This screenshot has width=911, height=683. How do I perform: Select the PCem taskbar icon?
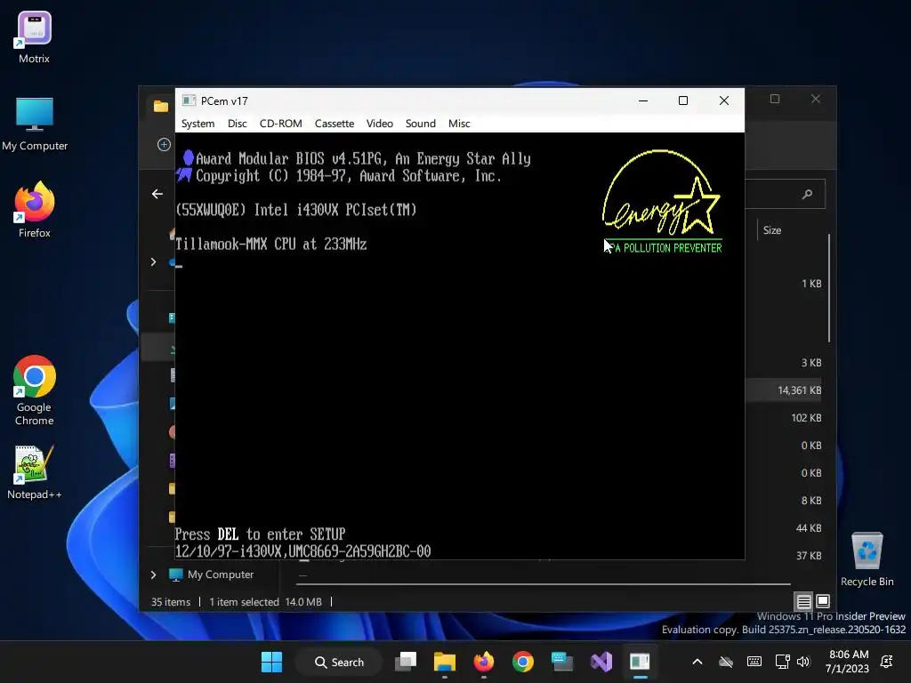click(641, 662)
